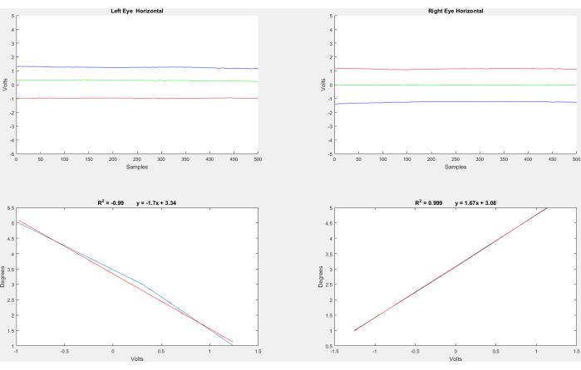Screen dimensions: 581x370
Task: Select the "R² = 0.999" title text
Action: (428, 202)
